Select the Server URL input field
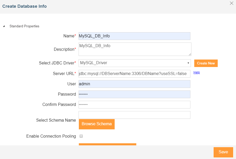236x159 pixels. (134, 74)
